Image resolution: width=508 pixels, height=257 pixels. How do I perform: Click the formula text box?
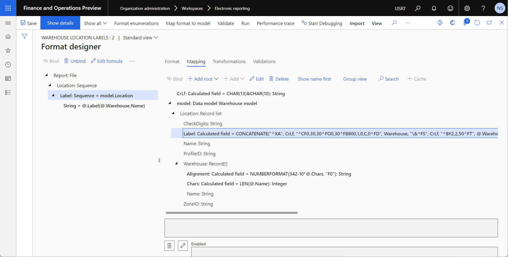coord(331,228)
